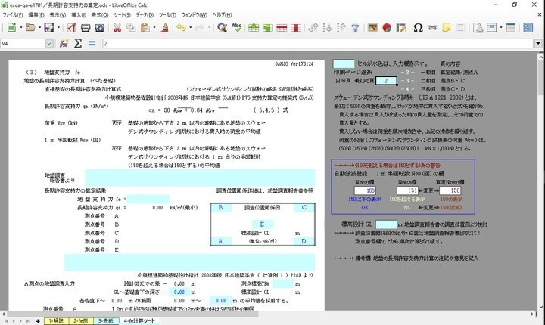Click the Name Box showing V4
The width and height of the screenshot is (545, 325).
click(23, 43)
